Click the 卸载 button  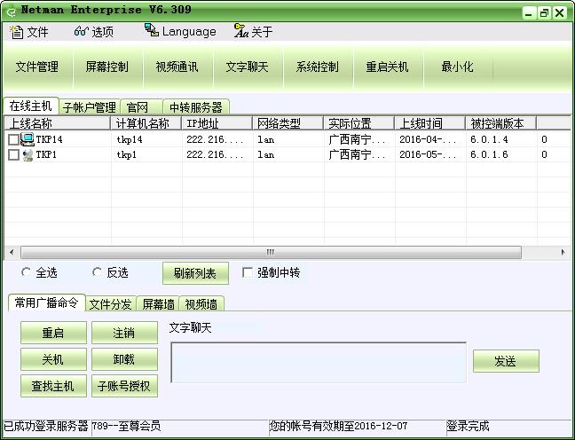[125, 359]
